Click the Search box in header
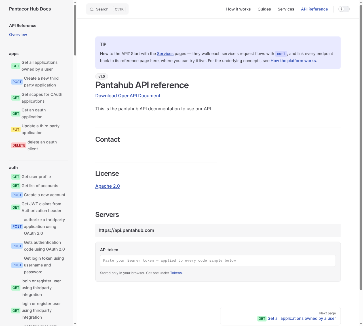 107,9
